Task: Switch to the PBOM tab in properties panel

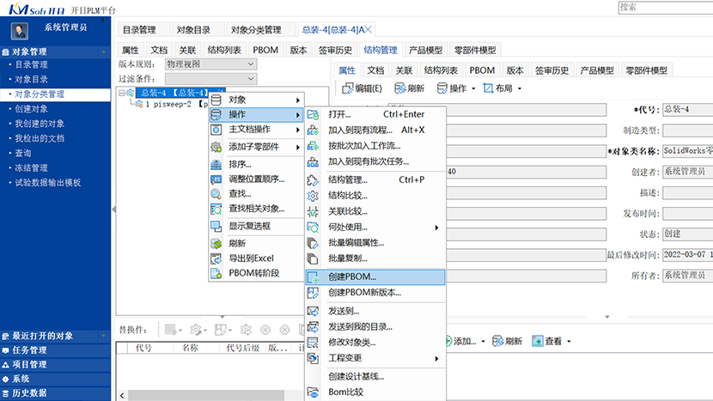Action: tap(482, 70)
